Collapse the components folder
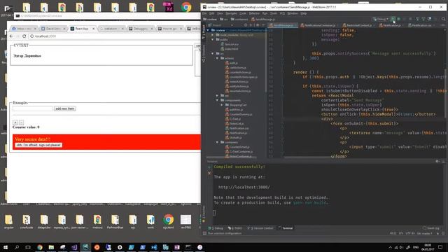 coord(217,100)
